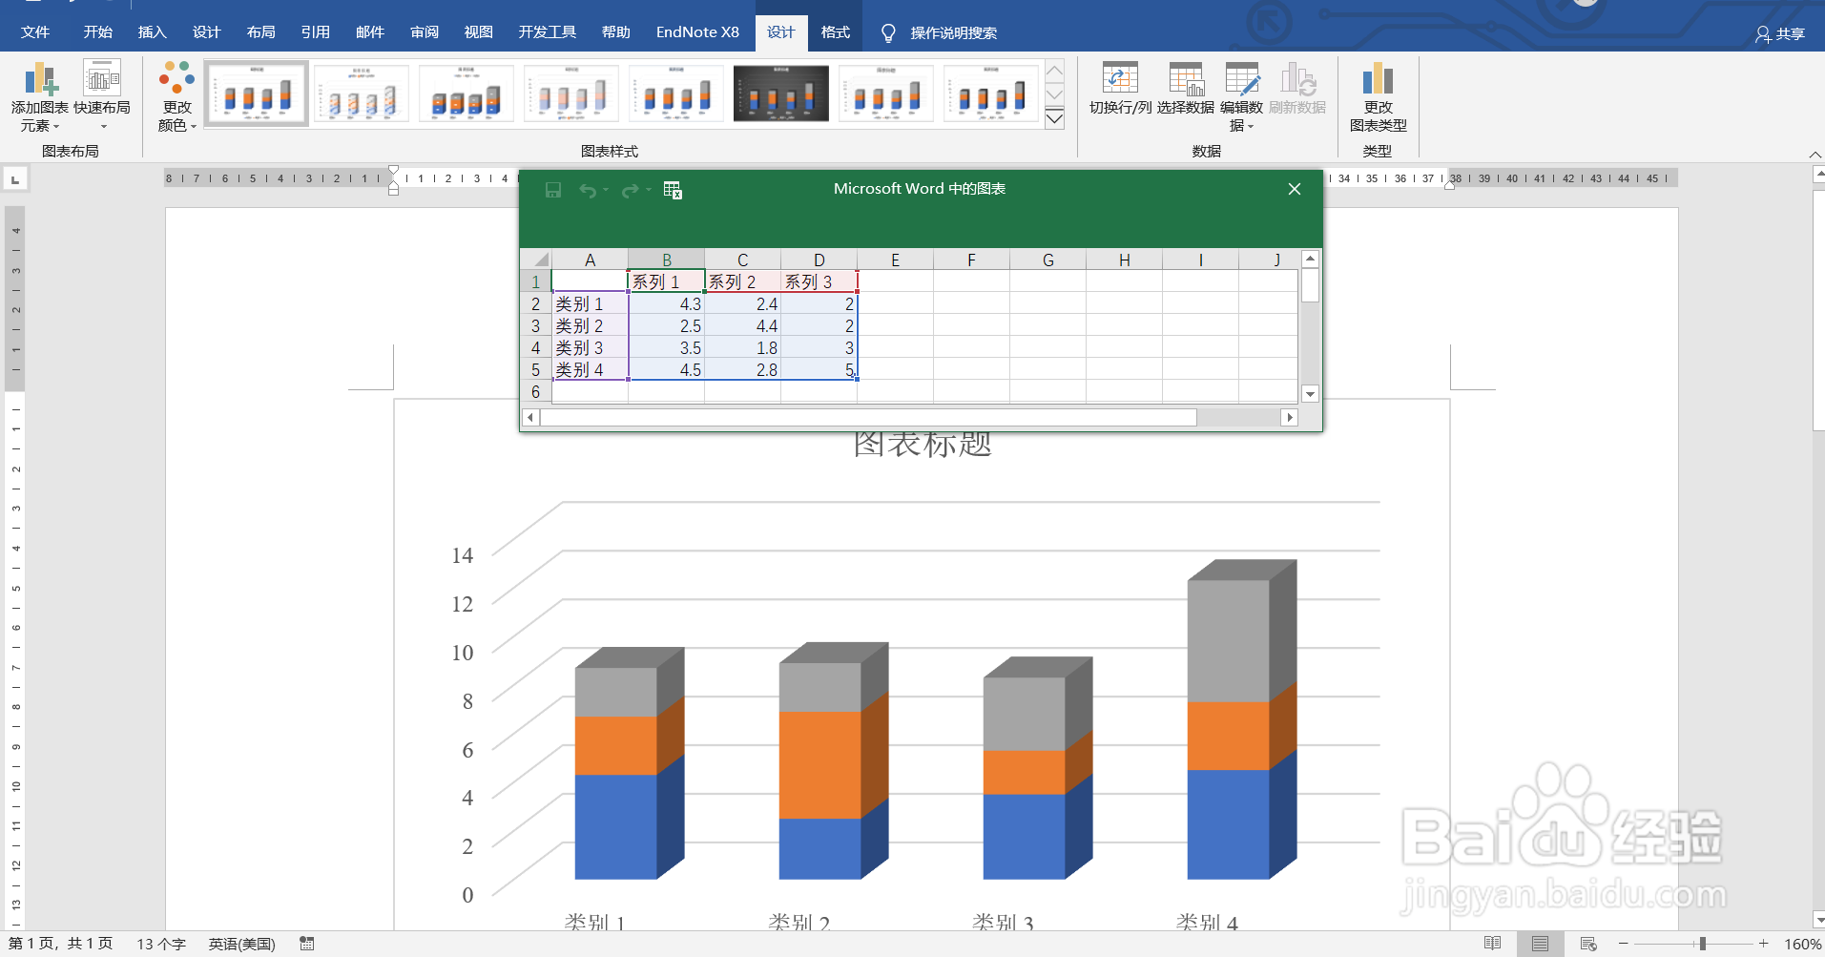Click the zoom slider handle
Image resolution: width=1825 pixels, height=957 pixels.
click(x=1702, y=944)
